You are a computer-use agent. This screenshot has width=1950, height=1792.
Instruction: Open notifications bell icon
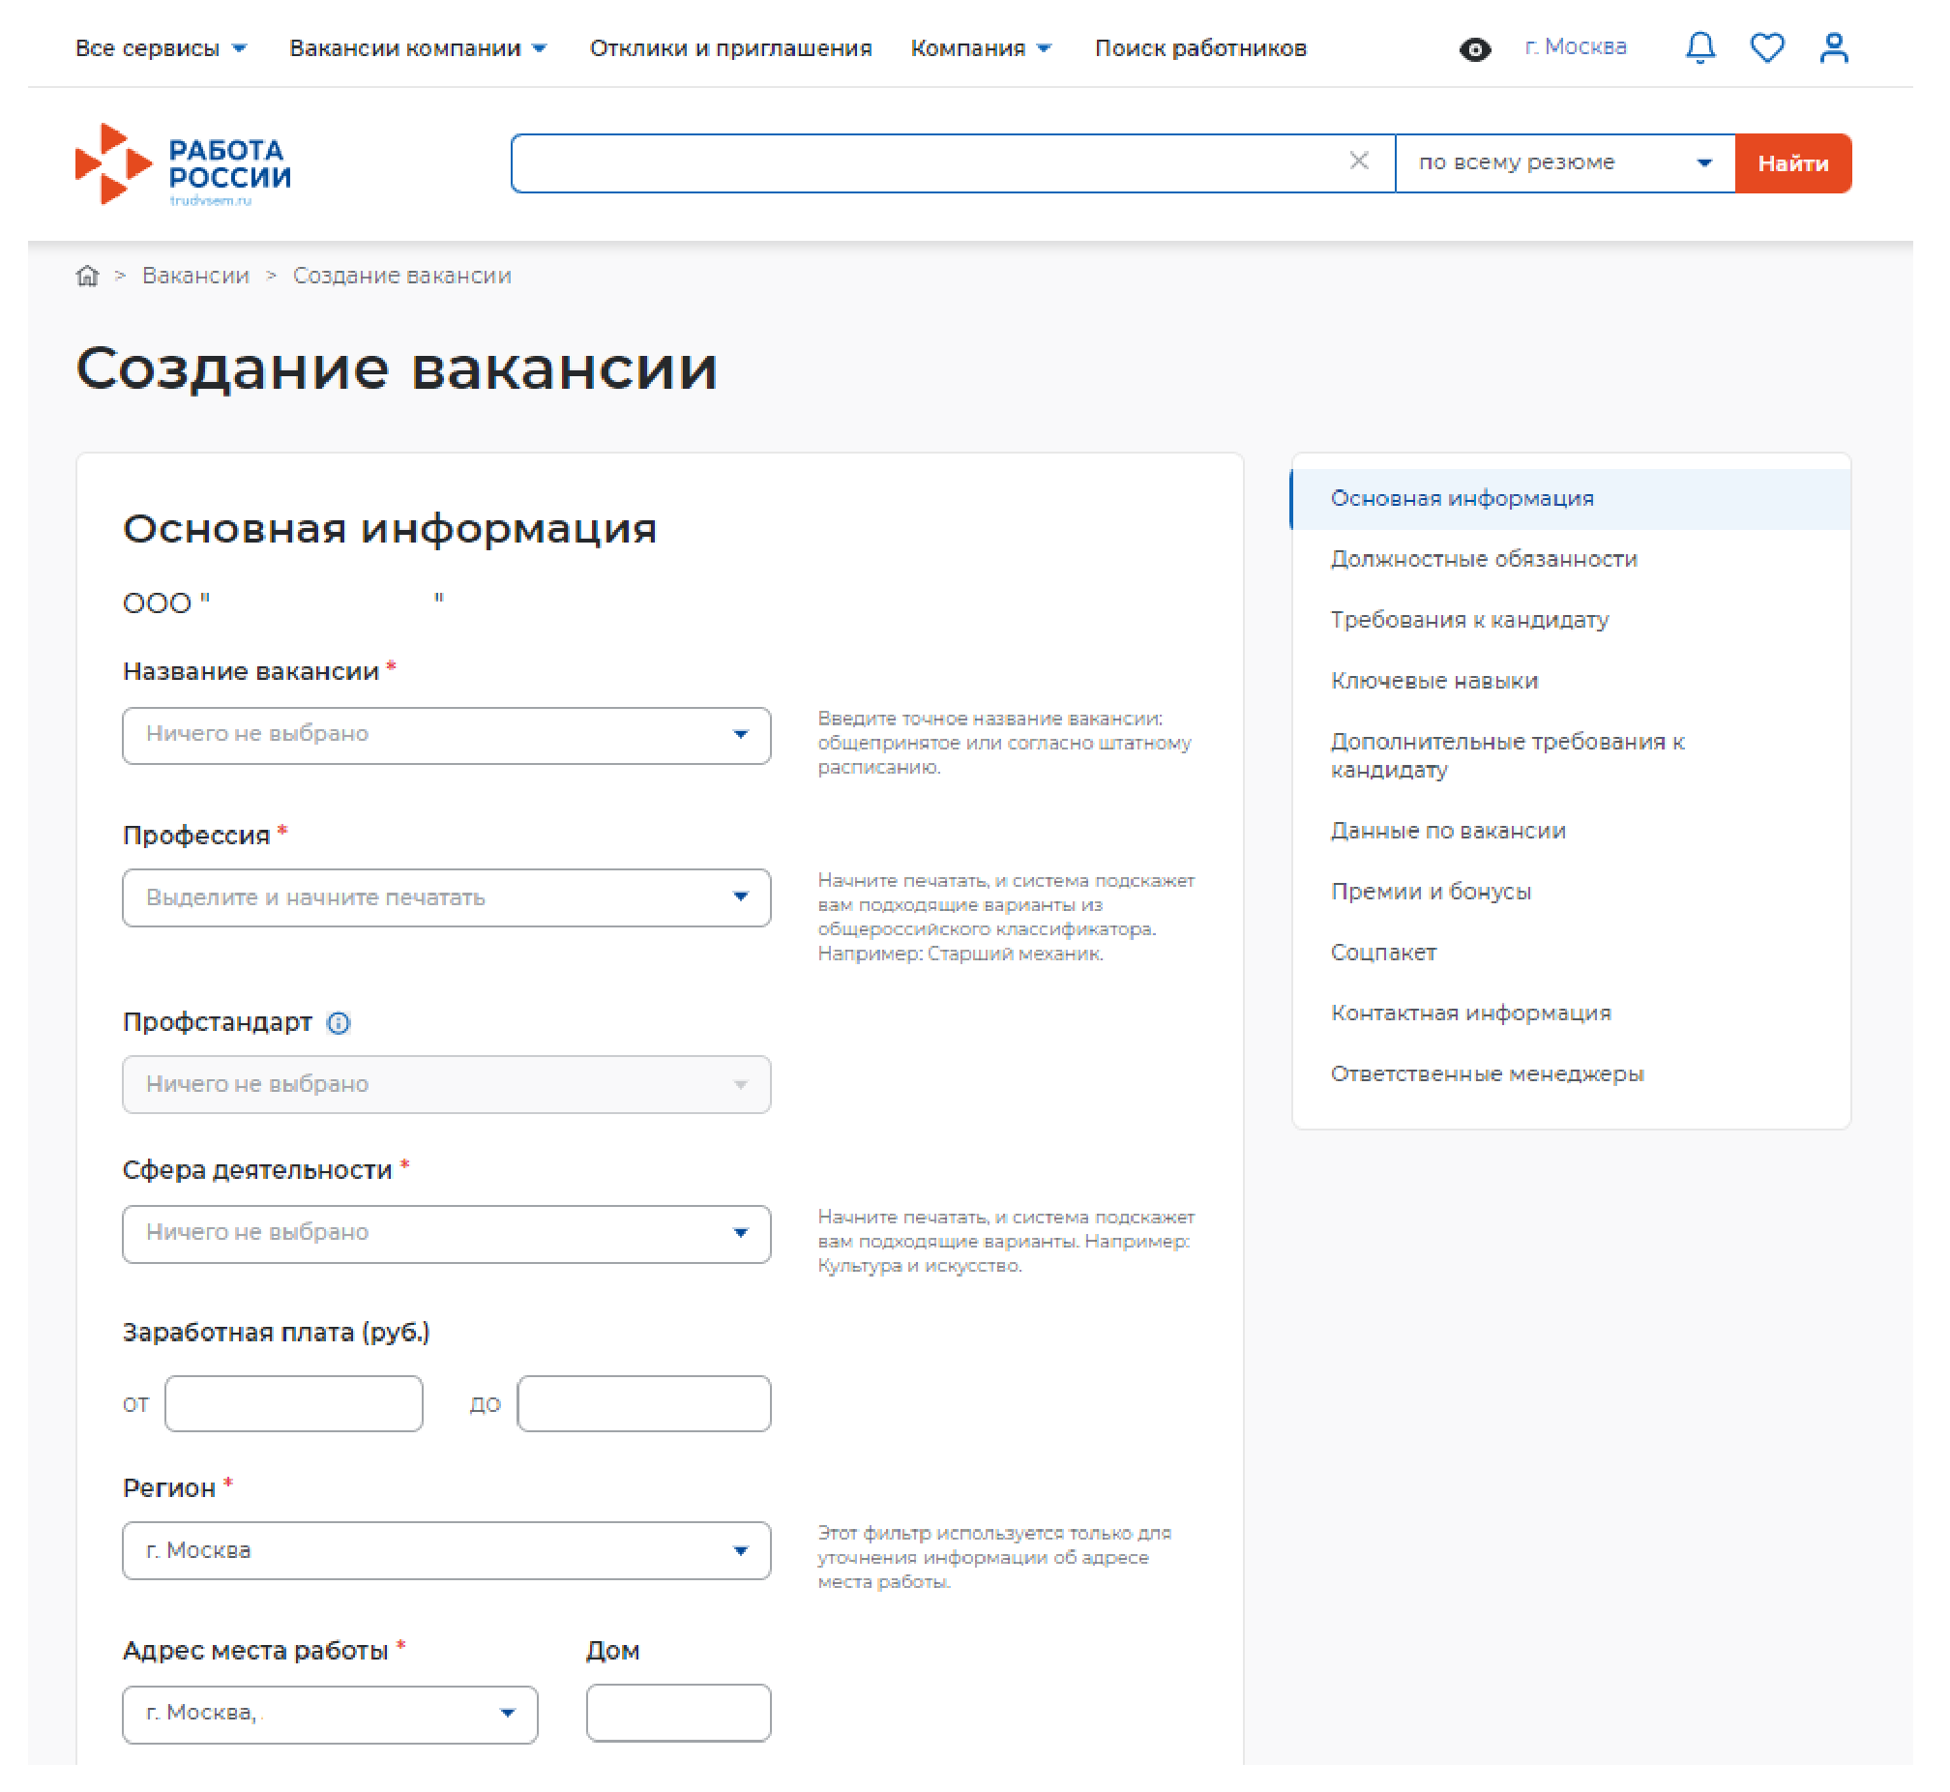pyautogui.click(x=1700, y=48)
